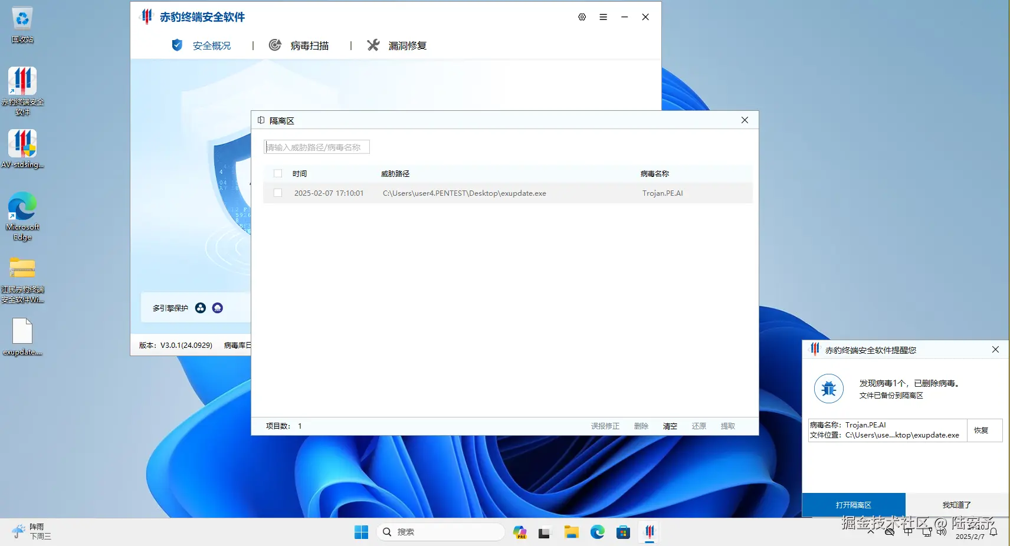Dismiss the alert with 我知道了

(x=956, y=505)
